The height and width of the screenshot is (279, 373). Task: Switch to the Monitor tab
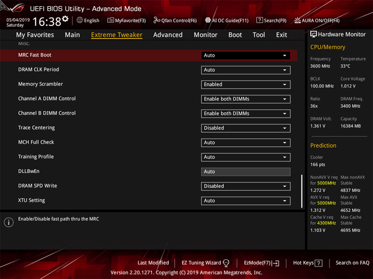click(x=206, y=35)
